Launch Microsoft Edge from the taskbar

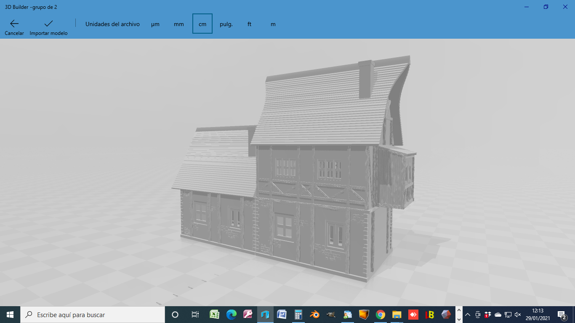pyautogui.click(x=232, y=315)
